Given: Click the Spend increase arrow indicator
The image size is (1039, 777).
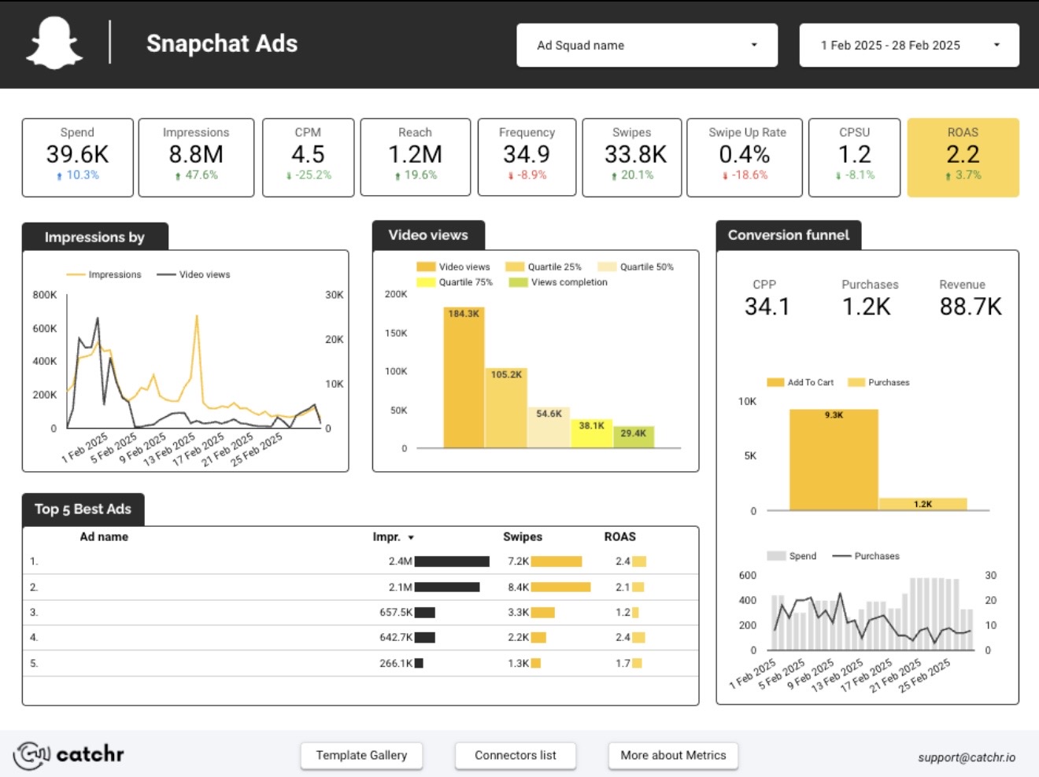Looking at the screenshot, I should pos(59,176).
